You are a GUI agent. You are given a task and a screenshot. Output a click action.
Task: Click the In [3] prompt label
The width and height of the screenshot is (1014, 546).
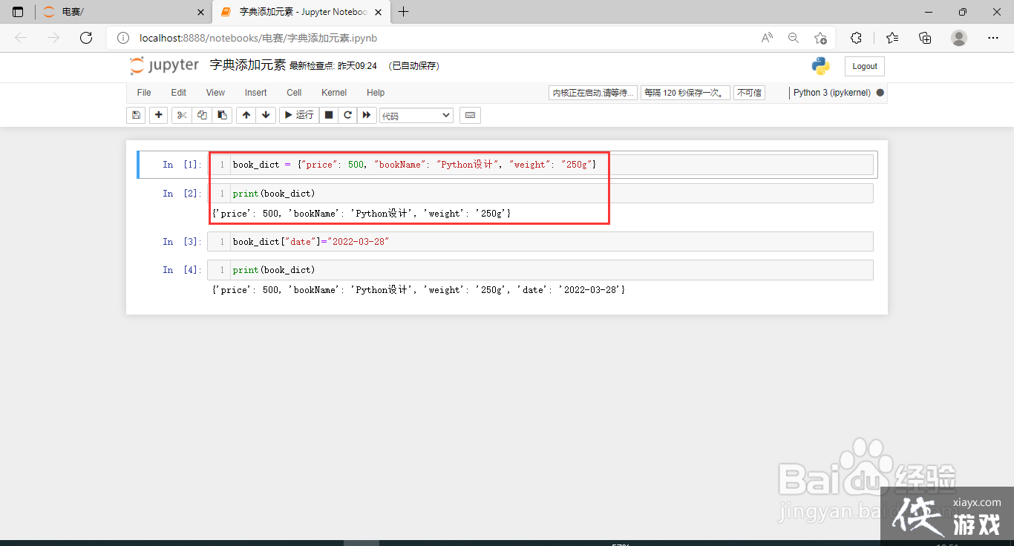pos(182,242)
